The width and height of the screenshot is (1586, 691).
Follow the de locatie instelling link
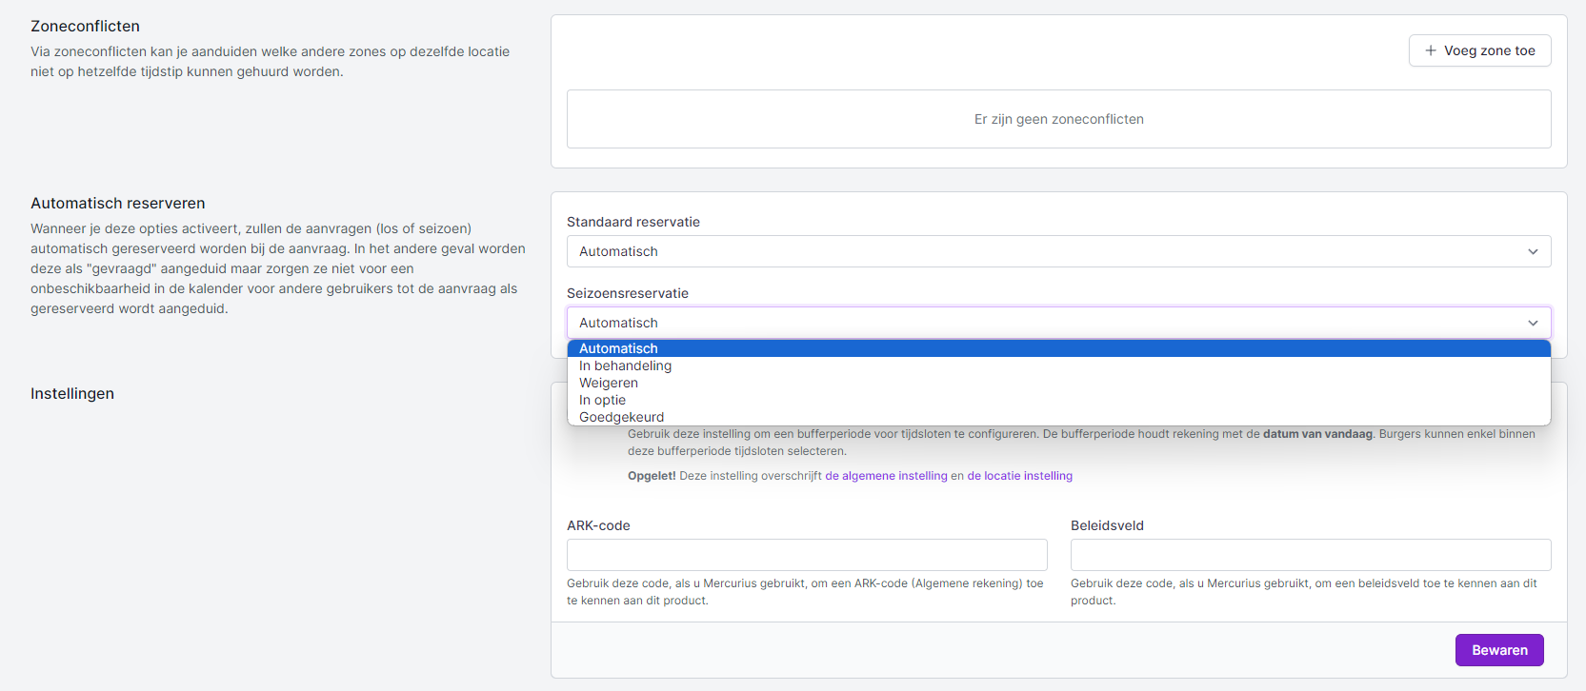[1019, 476]
